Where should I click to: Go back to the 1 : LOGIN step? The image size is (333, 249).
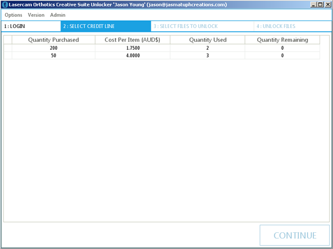pos(31,26)
